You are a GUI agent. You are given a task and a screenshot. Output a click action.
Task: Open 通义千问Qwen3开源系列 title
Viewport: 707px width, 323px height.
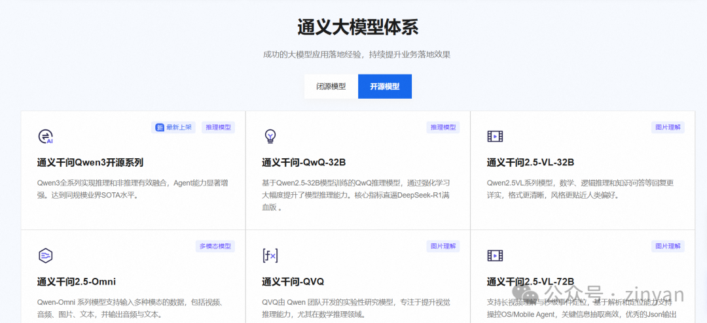click(90, 163)
